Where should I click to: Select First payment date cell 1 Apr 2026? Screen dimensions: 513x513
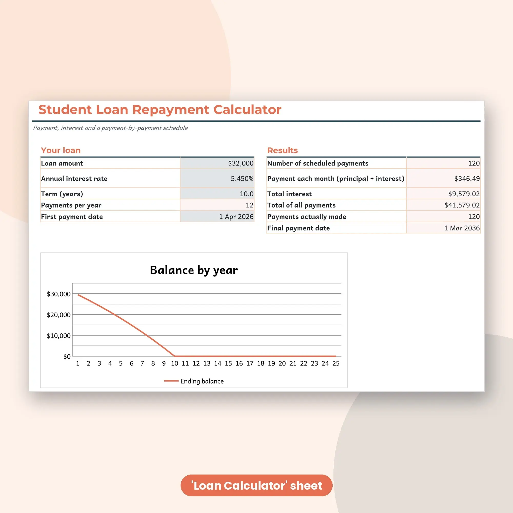[x=217, y=216]
